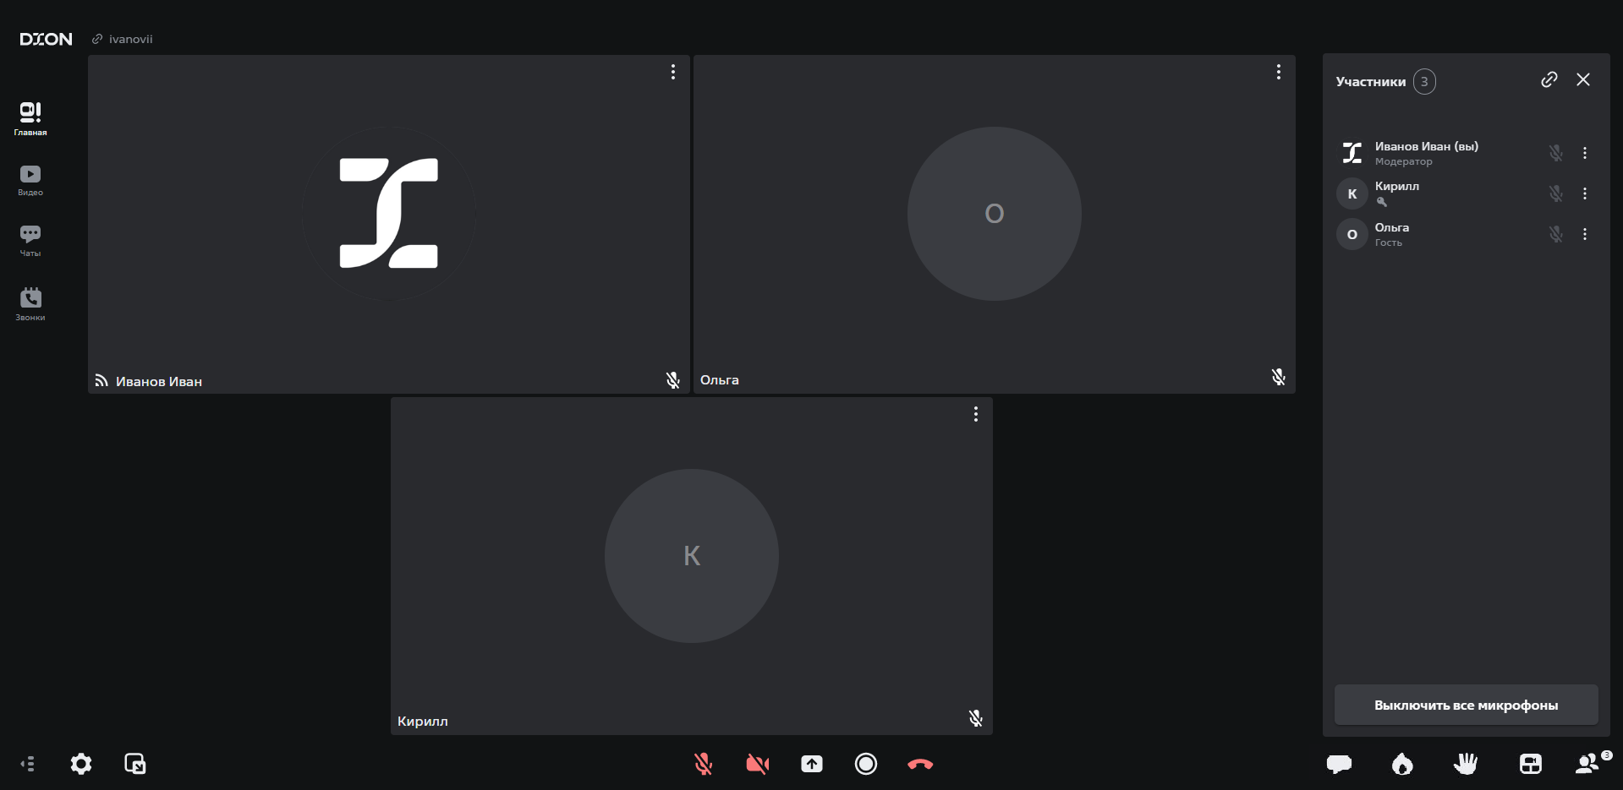
Task: Click the key icon under Кирилл's name
Action: pos(1382,202)
